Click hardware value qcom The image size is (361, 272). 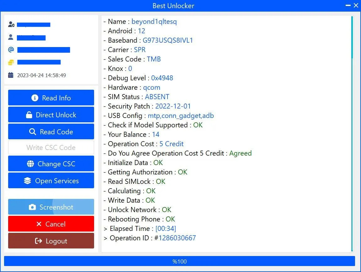click(151, 88)
